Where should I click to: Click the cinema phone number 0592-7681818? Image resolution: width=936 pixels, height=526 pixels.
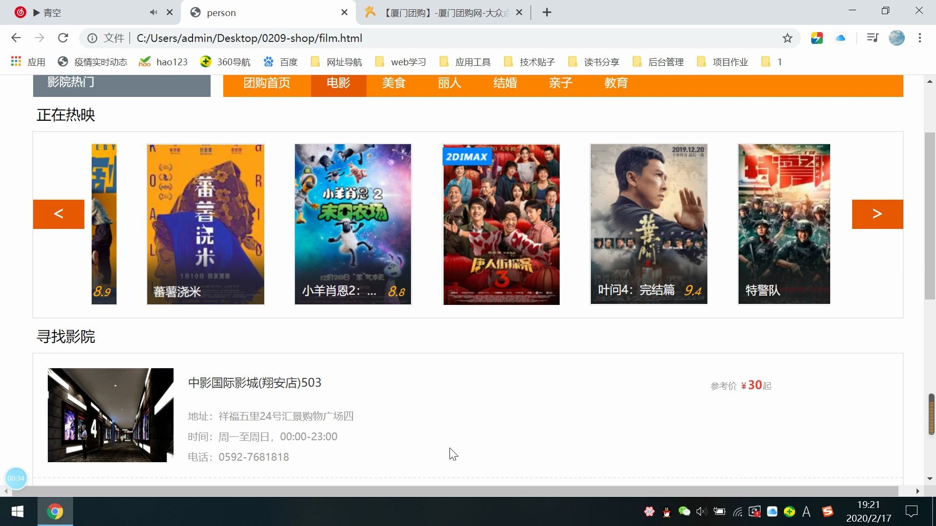pyautogui.click(x=253, y=457)
